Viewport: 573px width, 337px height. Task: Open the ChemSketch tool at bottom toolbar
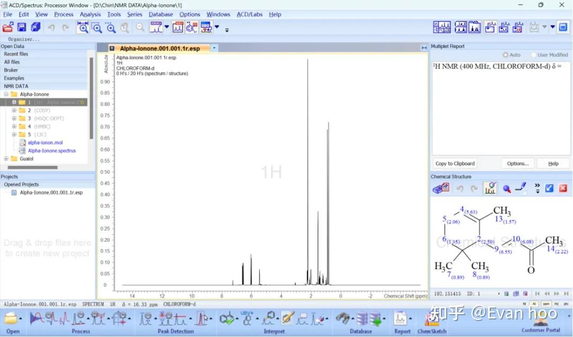pos(431,318)
